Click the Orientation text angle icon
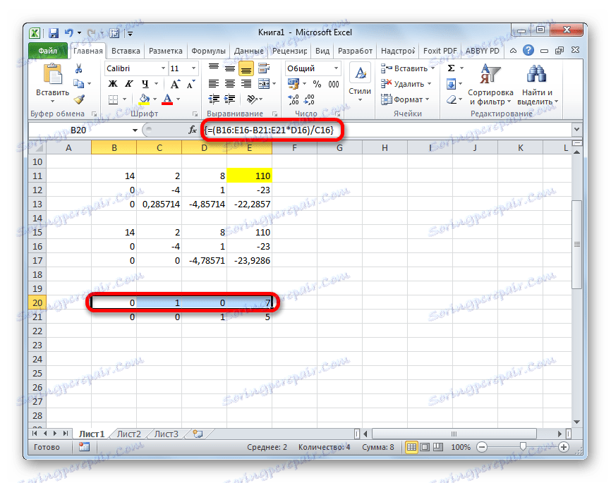Image resolution: width=611 pixels, height=483 pixels. click(252, 99)
